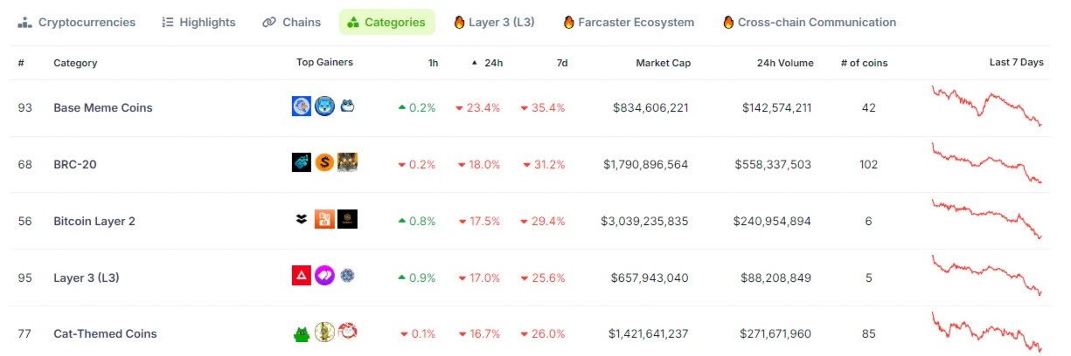The image size is (1071, 356).
Task: Click pink heart coin icon in Layer 3 row
Action: tap(324, 277)
